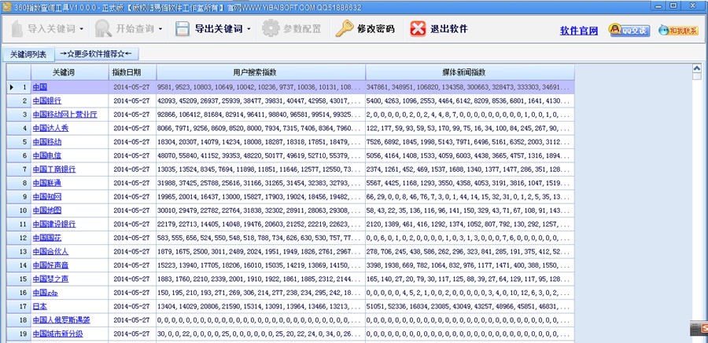Click the red X exit icon
This screenshot has width=708, height=343.
click(418, 29)
